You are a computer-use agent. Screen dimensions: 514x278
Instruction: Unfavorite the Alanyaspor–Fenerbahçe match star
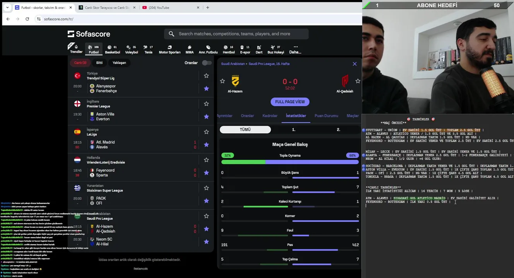206,88
